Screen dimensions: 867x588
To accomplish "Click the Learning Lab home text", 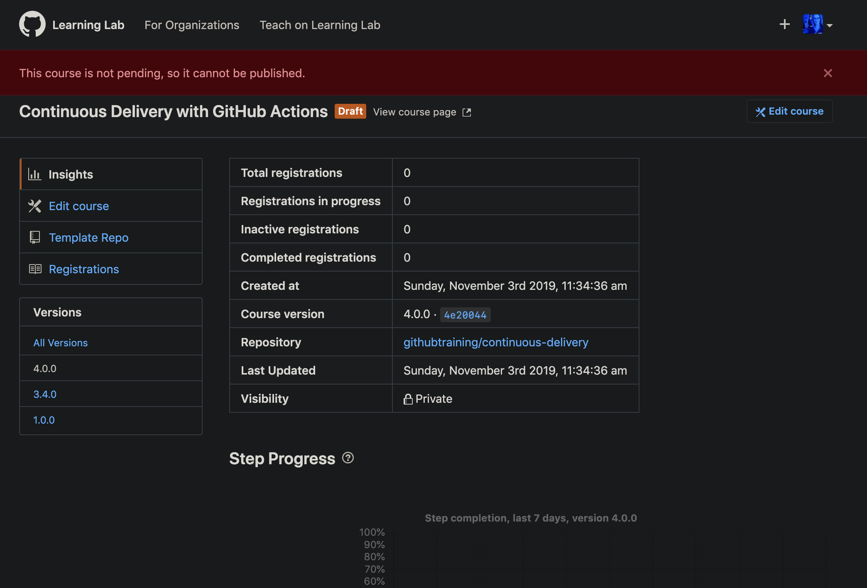I will (x=88, y=25).
